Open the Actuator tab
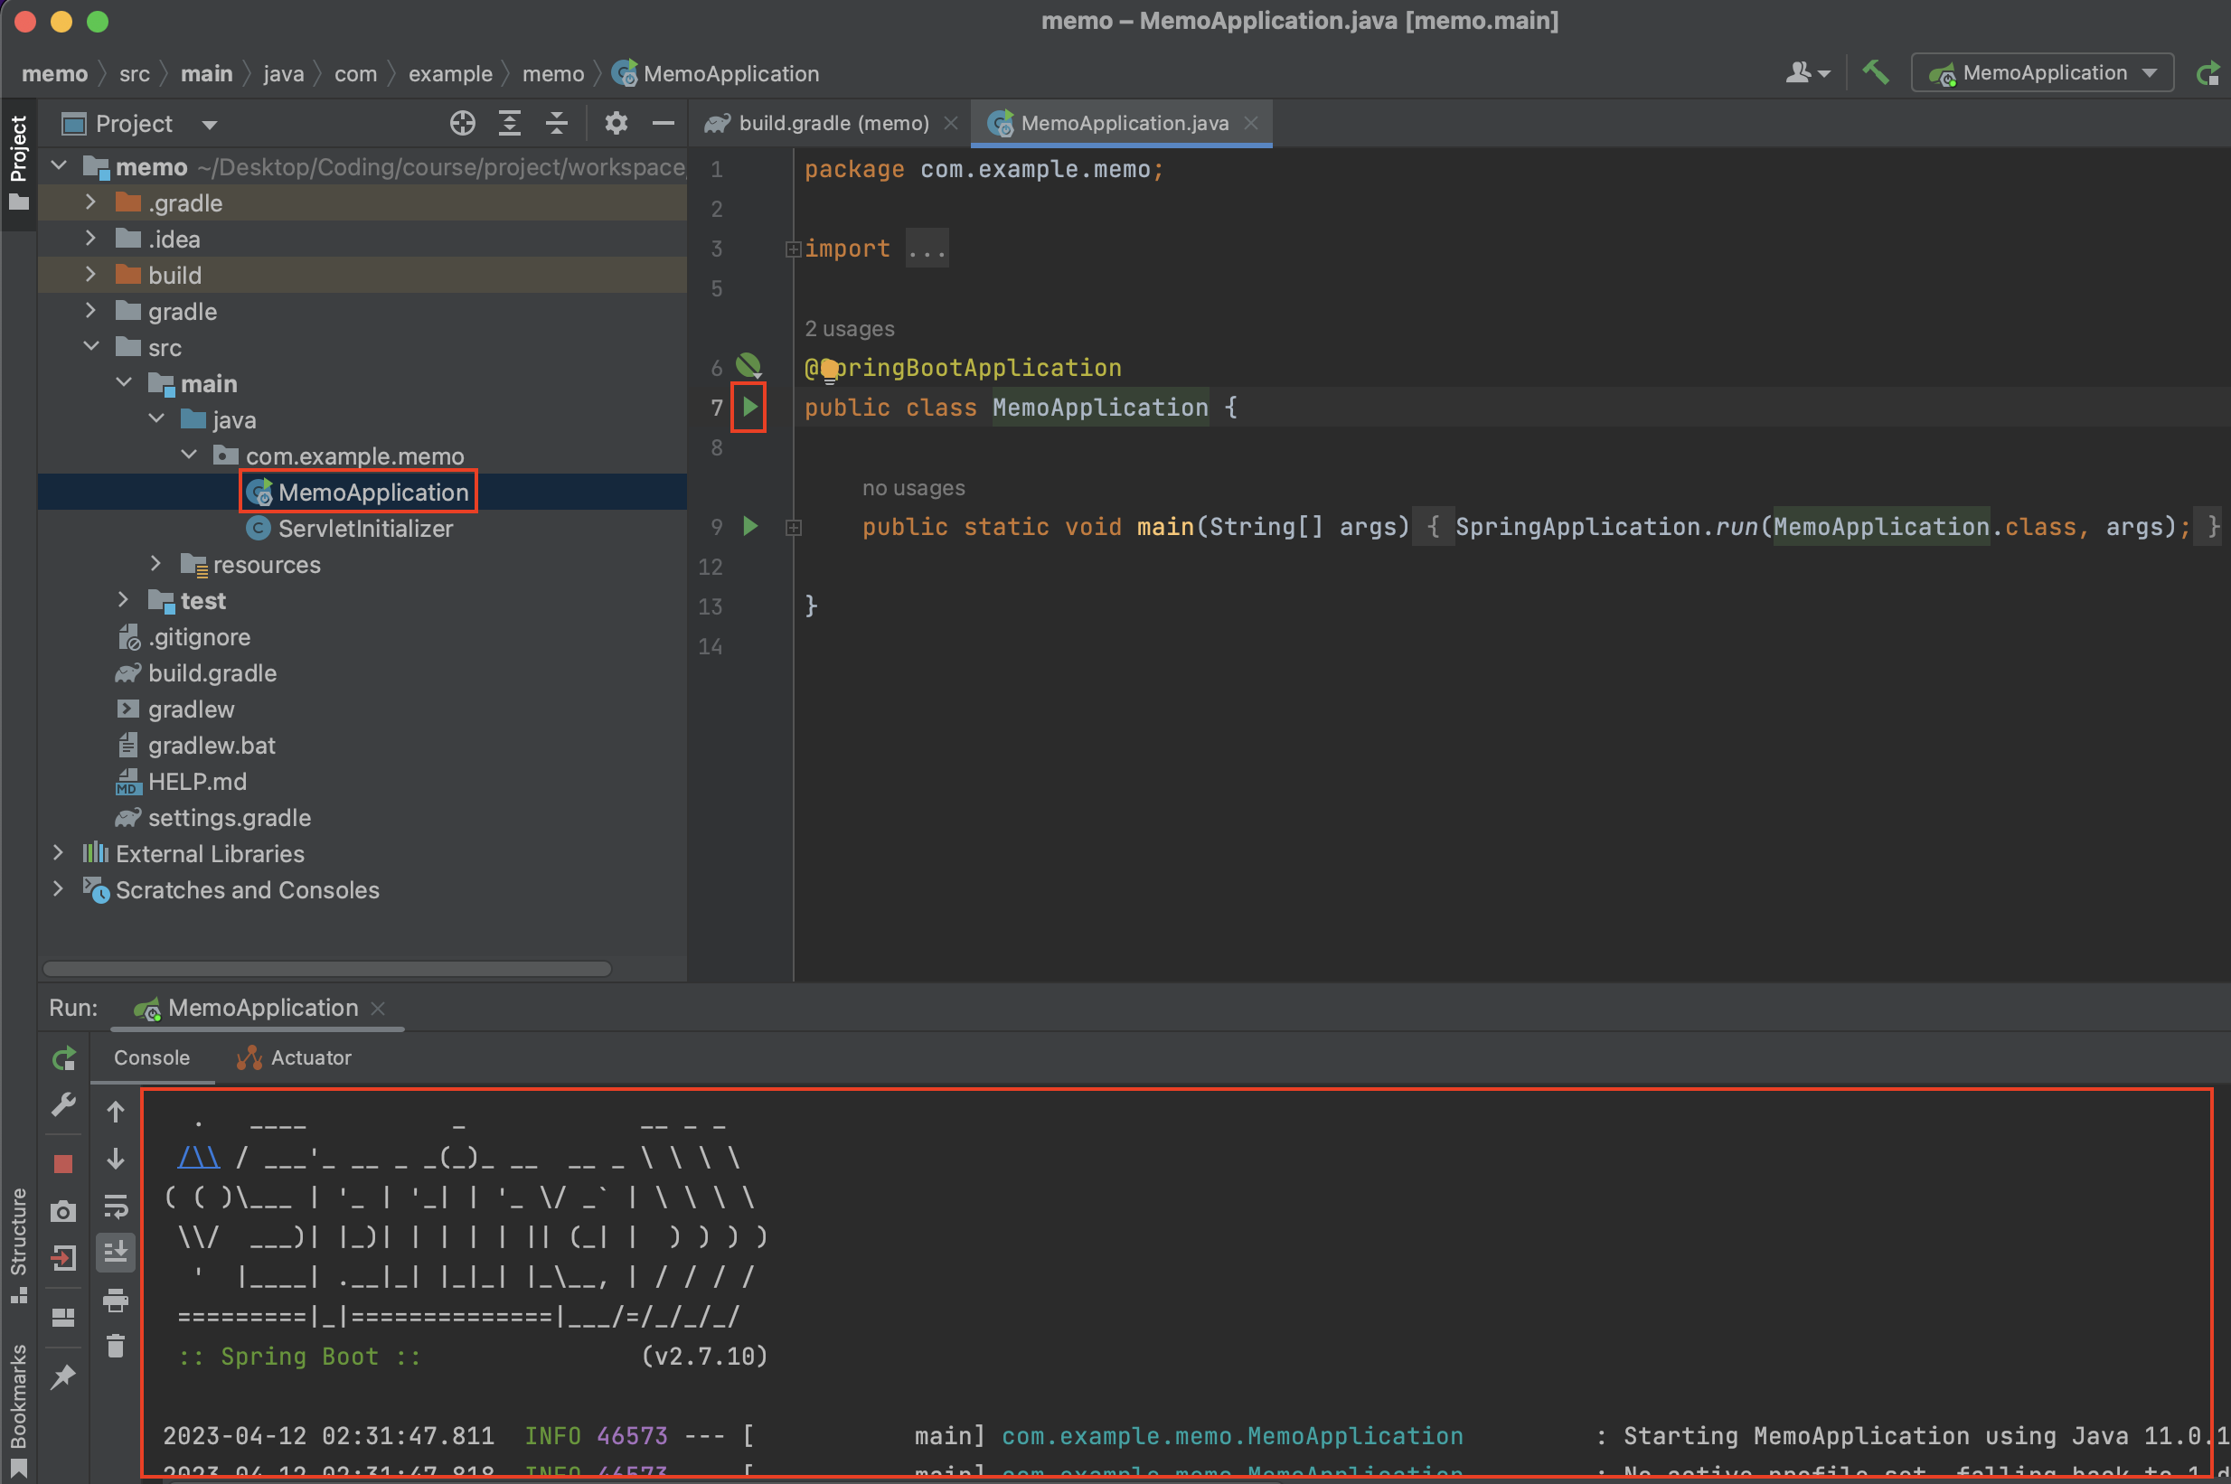This screenshot has width=2231, height=1484. (x=309, y=1057)
